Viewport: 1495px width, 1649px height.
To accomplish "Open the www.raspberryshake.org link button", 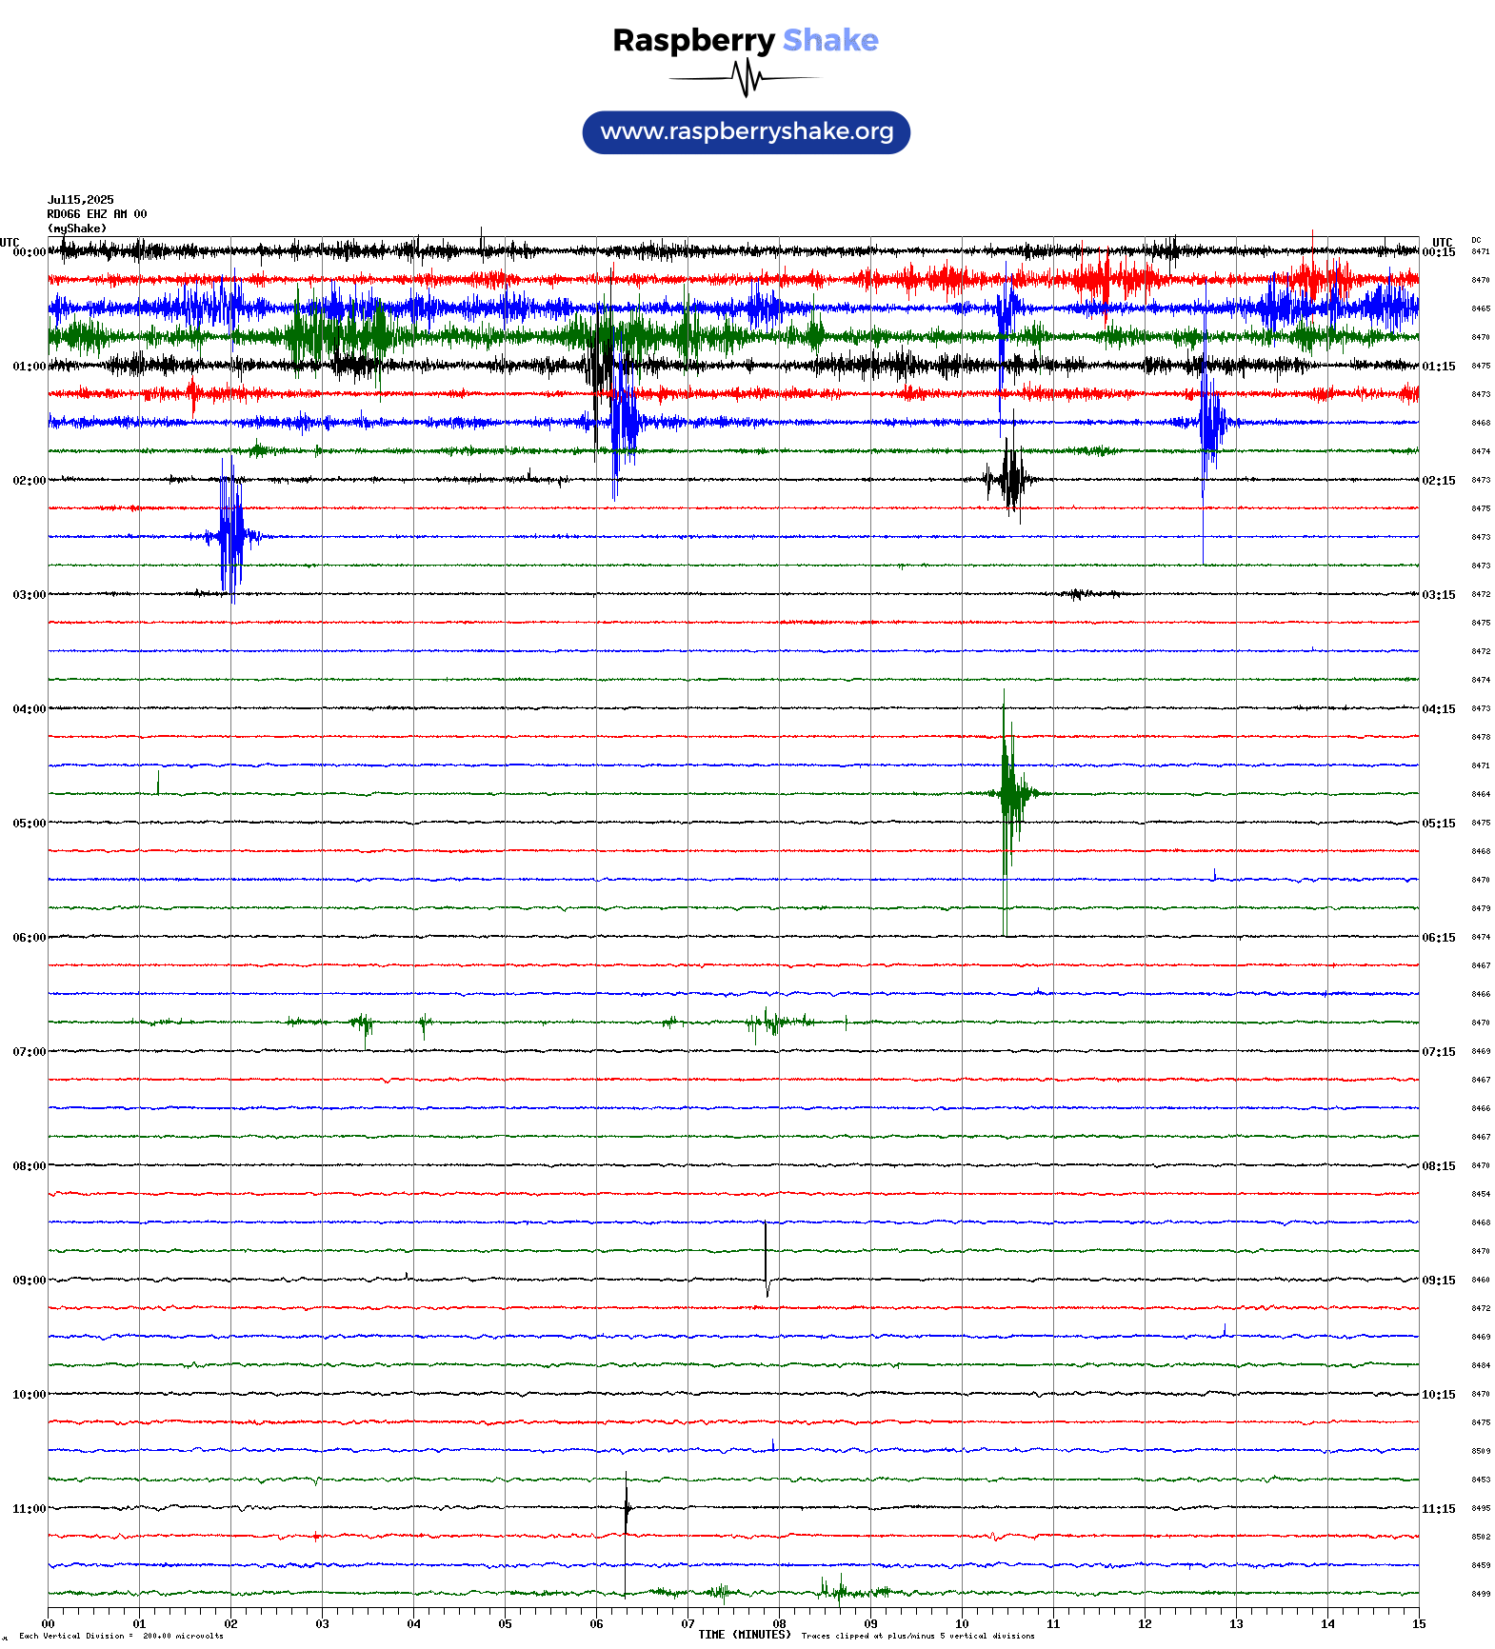I will click(x=746, y=132).
